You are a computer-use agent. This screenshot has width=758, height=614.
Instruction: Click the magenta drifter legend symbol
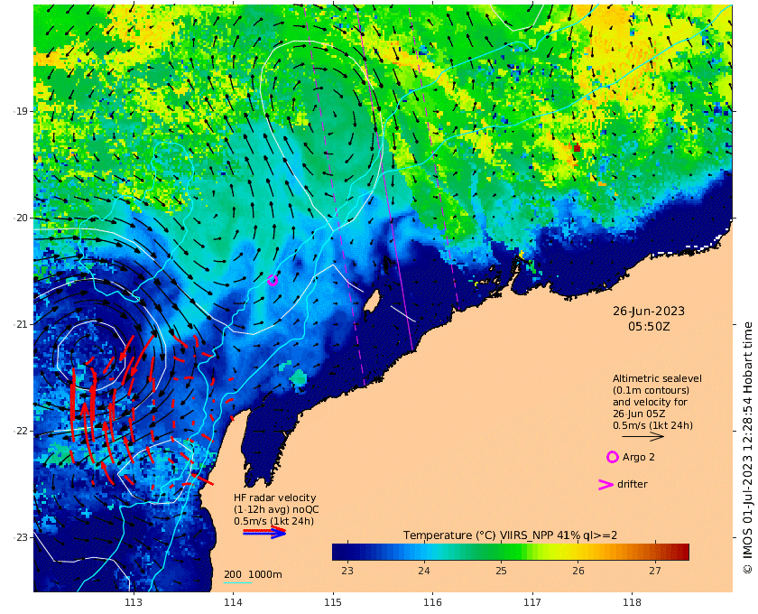[605, 484]
